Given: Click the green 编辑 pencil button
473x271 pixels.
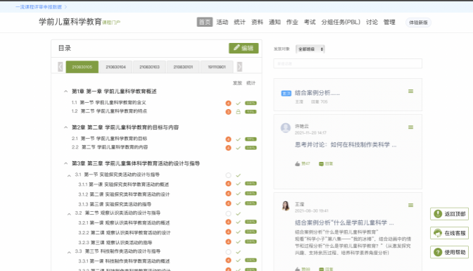Looking at the screenshot, I should 244,48.
